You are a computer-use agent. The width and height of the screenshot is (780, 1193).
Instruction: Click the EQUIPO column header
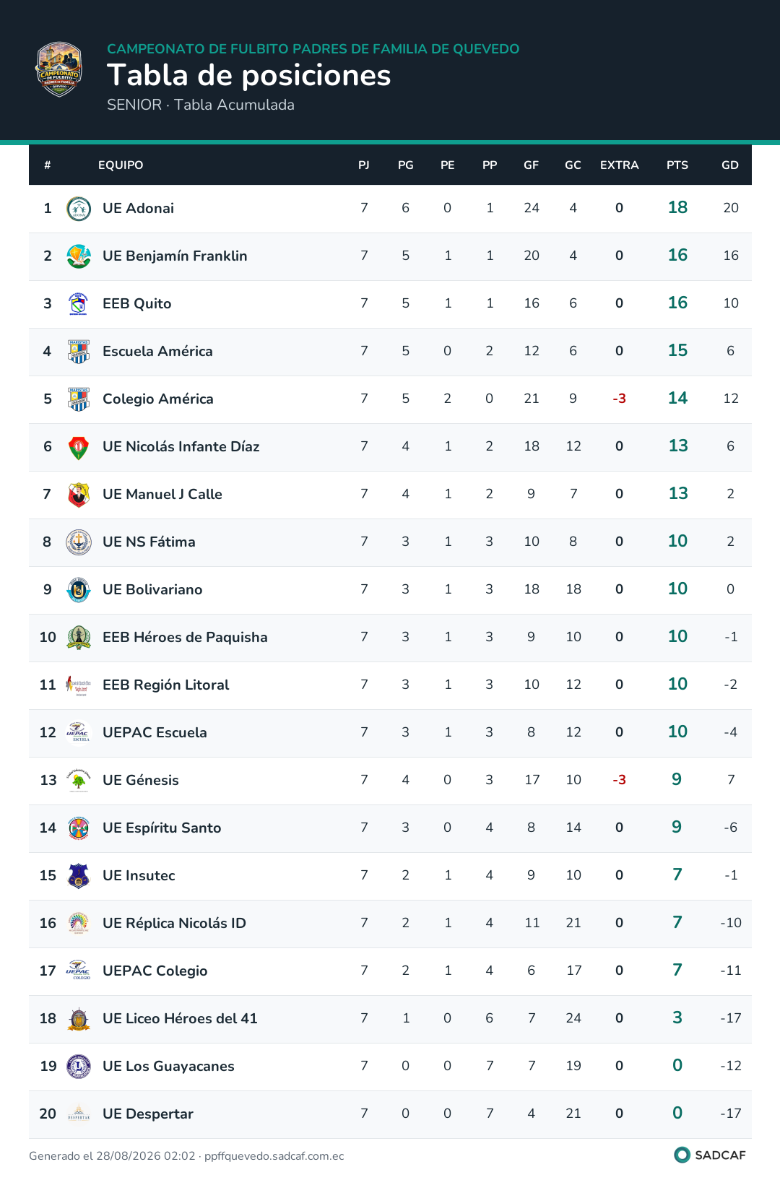(121, 165)
